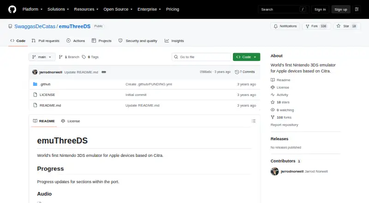Click the star icon in Star button

pos(339,26)
